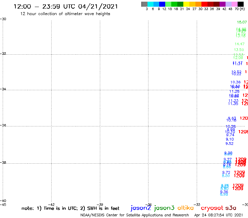
Task: Click the note 'Time is in UTC; SWH is in feet'
Action: click(70, 208)
